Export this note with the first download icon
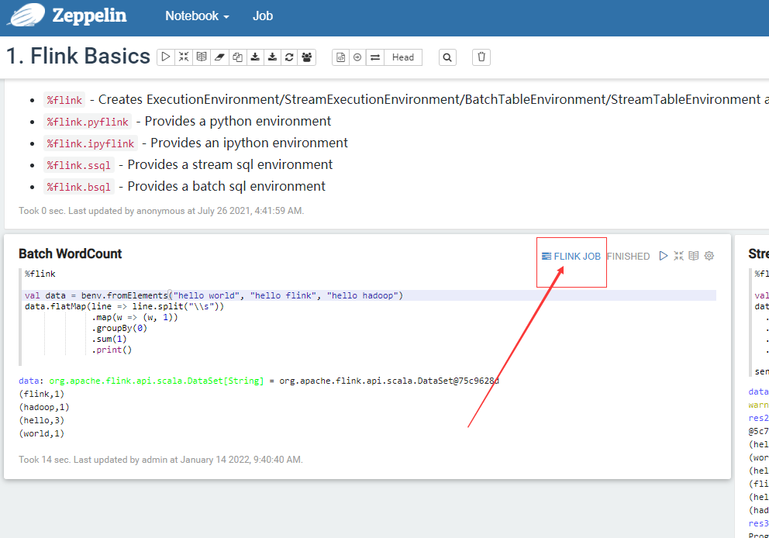The image size is (769, 538). 255,57
